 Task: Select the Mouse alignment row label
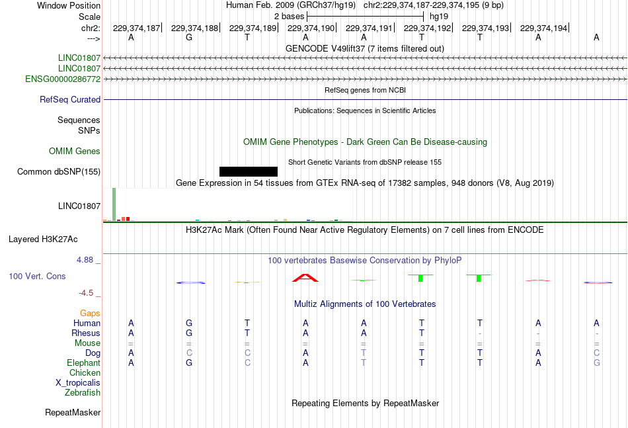[x=87, y=343]
